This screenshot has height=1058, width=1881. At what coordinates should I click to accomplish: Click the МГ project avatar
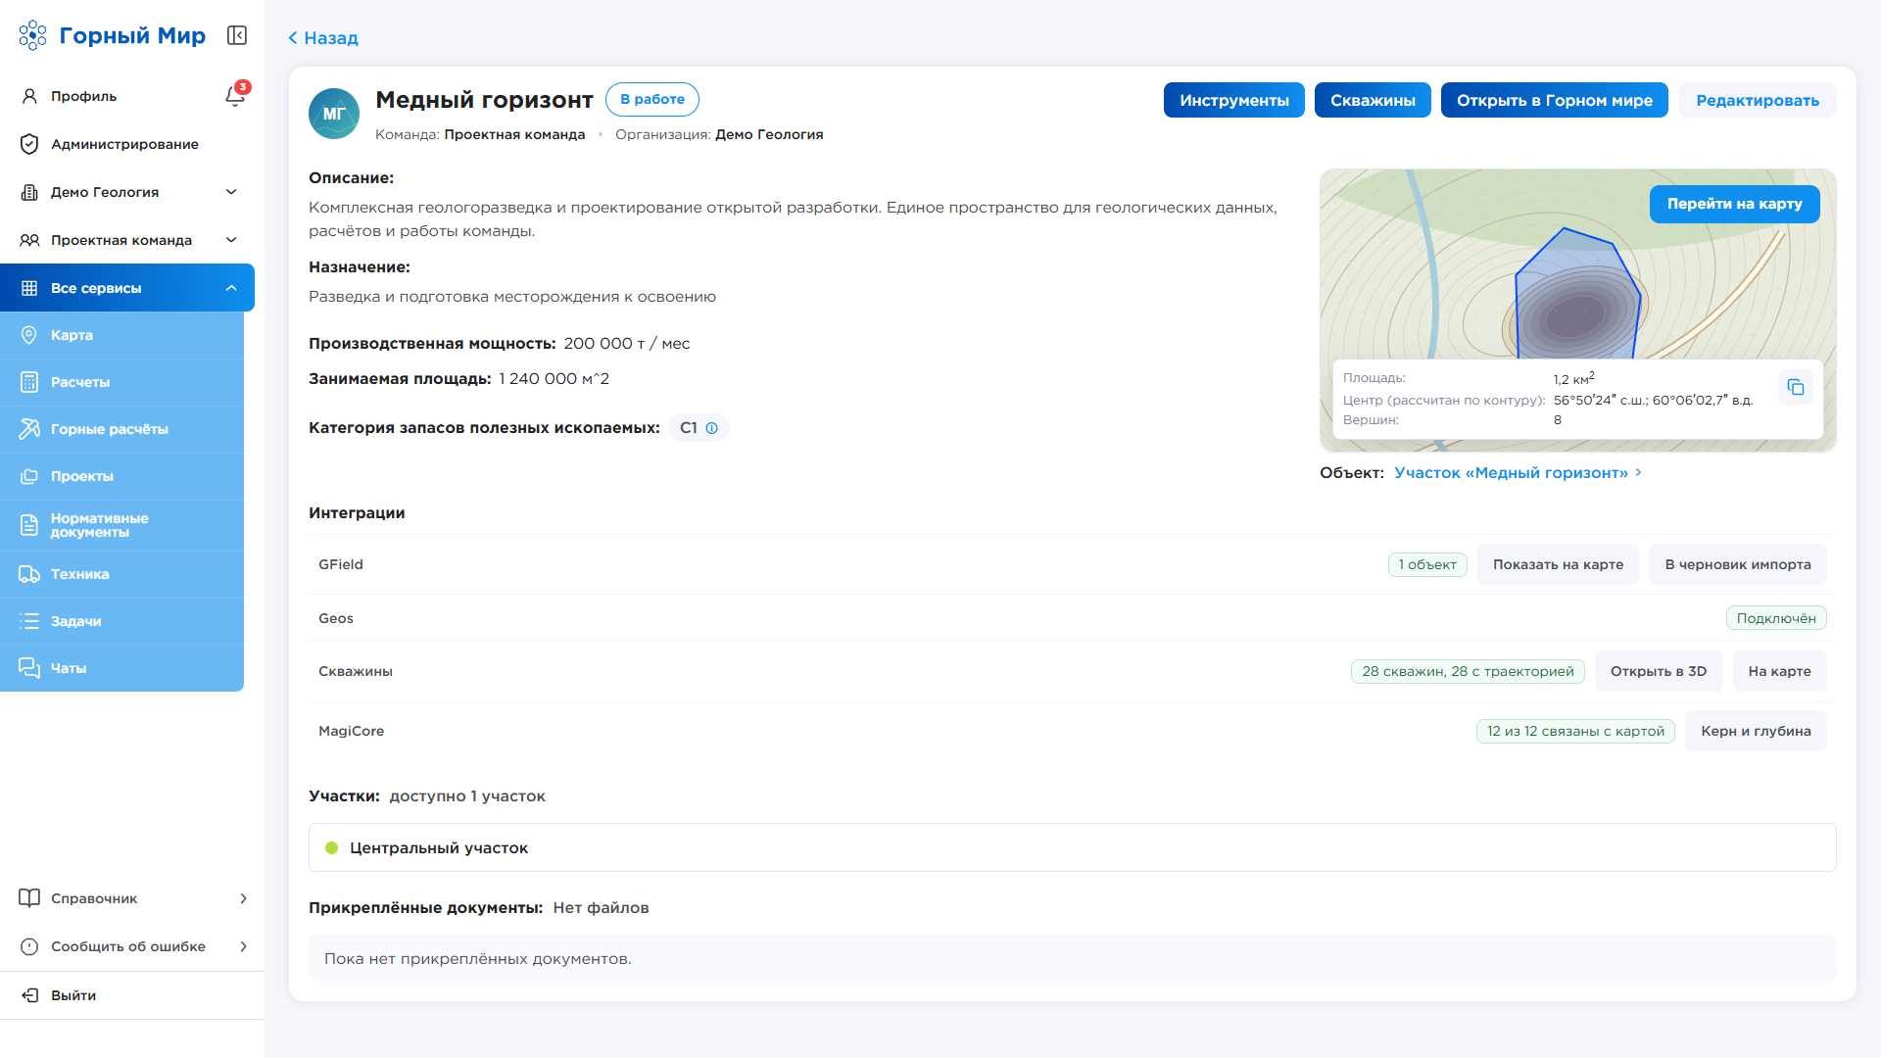(x=334, y=114)
